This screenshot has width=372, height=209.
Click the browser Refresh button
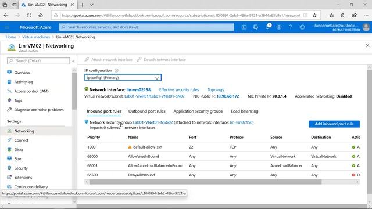coord(29,15)
